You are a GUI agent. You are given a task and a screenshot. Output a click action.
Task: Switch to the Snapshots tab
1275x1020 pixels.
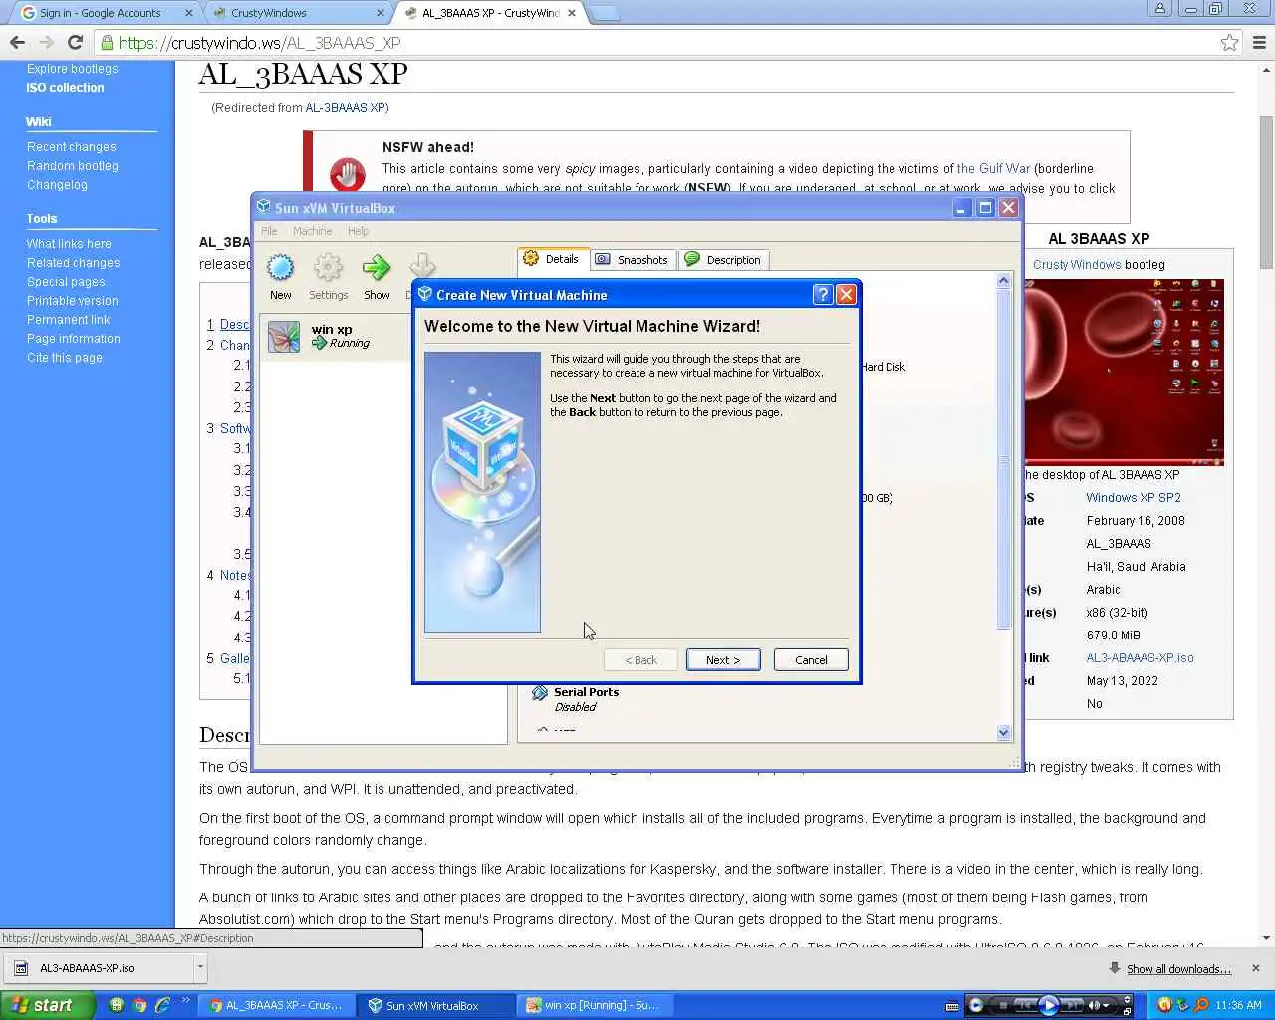pyautogui.click(x=633, y=260)
